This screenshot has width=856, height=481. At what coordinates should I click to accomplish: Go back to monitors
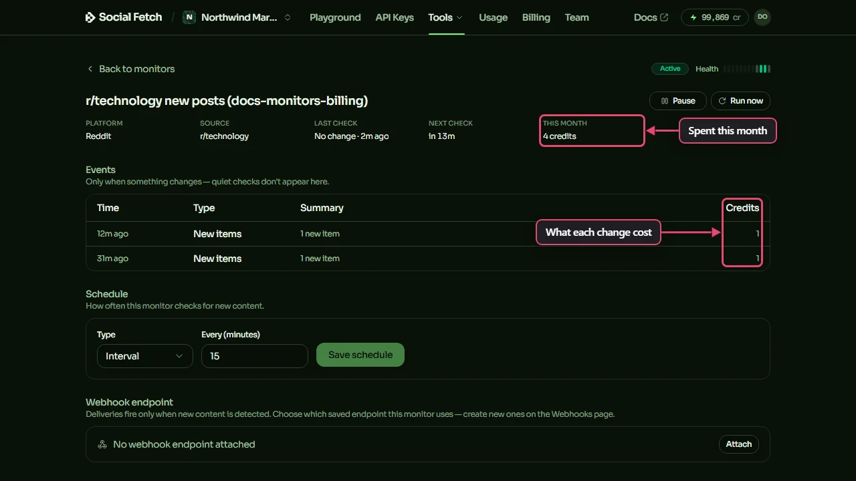(131, 69)
